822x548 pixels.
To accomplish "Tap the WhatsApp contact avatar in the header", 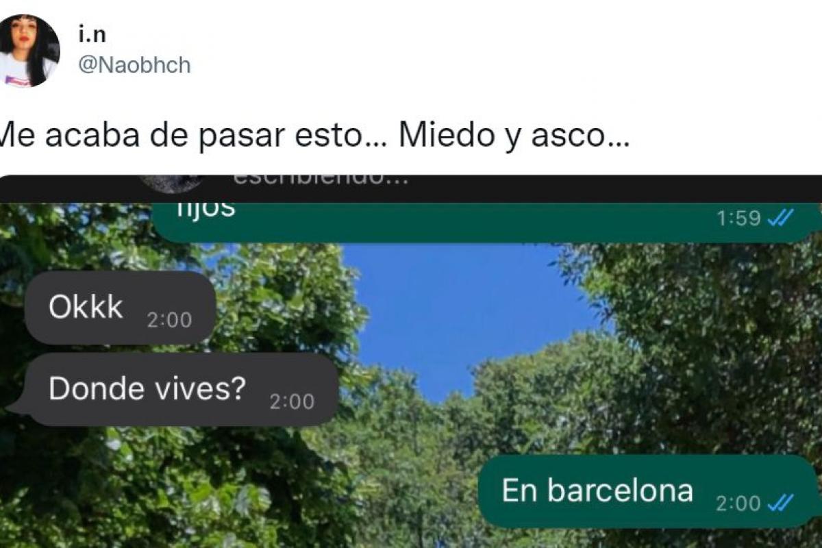I will pos(171,183).
